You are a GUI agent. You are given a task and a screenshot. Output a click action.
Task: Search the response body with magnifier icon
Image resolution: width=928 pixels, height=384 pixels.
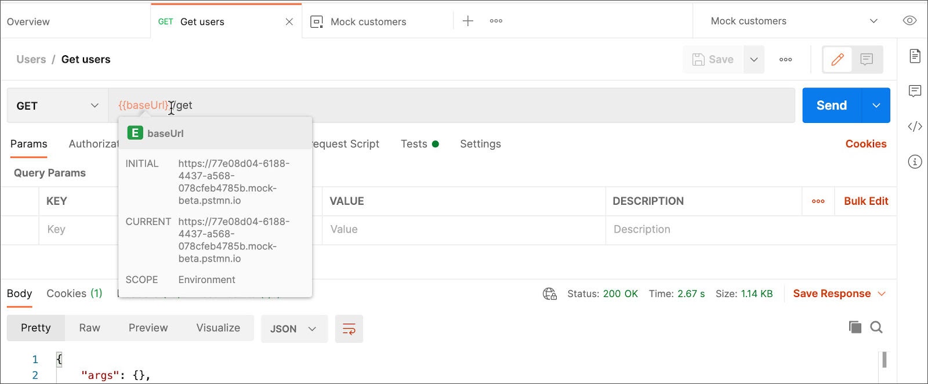coord(876,328)
